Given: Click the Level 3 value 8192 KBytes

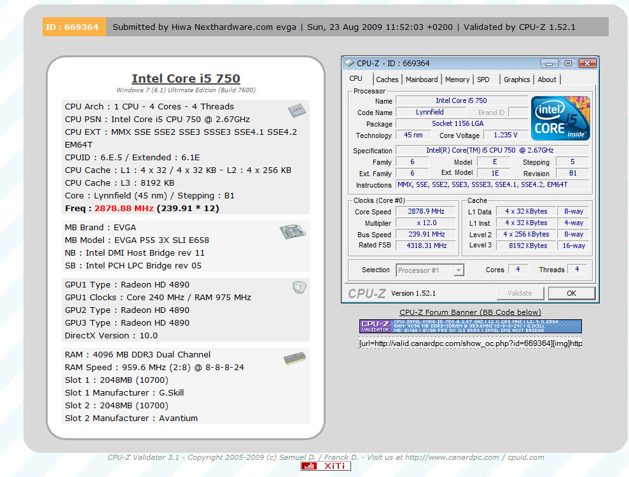Looking at the screenshot, I should [526, 245].
